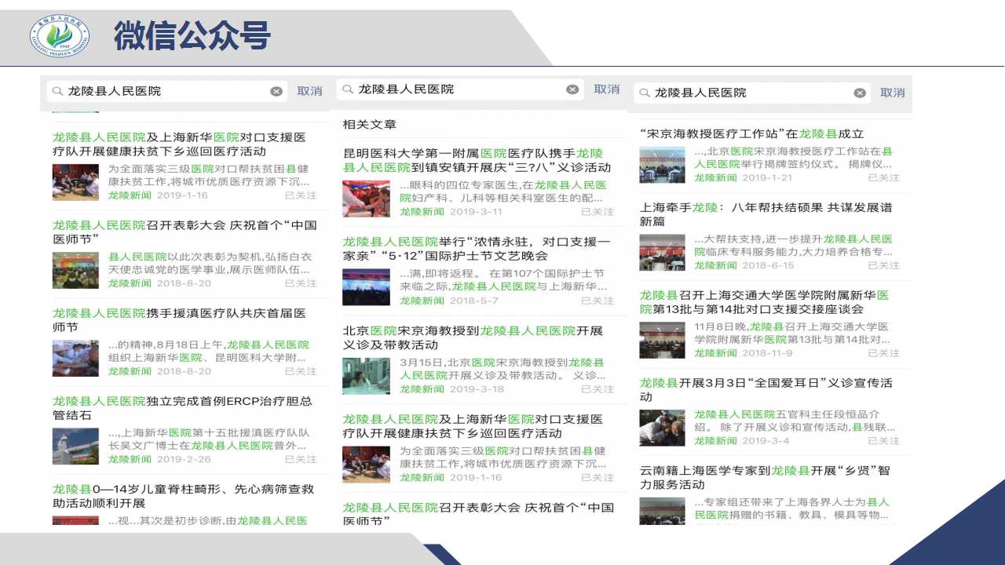Click 已关注 on the 2019-3-18 article row
Viewport: 1005px width, 565px height.
[x=598, y=389]
